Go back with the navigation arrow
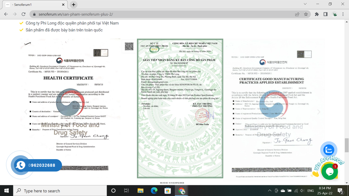The width and height of the screenshot is (349, 196). (x=6, y=14)
